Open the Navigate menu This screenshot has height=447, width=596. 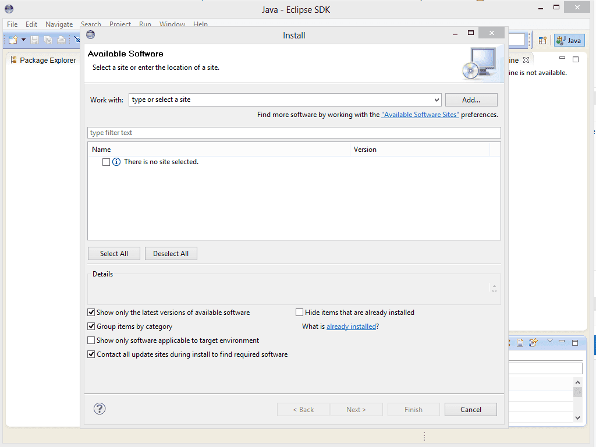coord(59,24)
